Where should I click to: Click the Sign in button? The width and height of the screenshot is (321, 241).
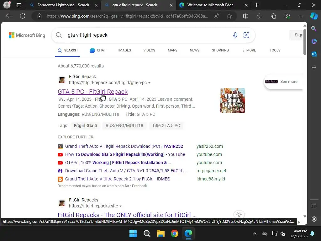[x=297, y=35]
